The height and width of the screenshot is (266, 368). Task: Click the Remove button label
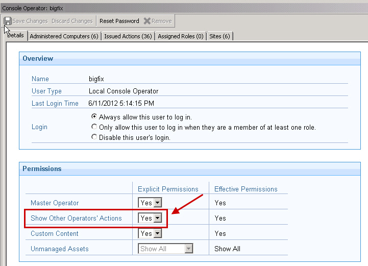162,21
